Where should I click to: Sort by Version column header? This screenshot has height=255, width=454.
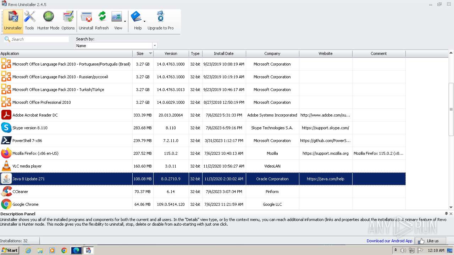[171, 53]
